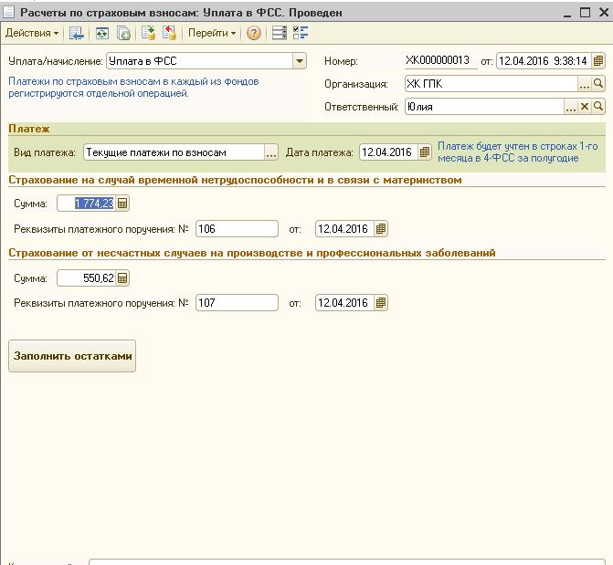Clear the Ответственный field with X icon
The height and width of the screenshot is (565, 613).
[585, 107]
